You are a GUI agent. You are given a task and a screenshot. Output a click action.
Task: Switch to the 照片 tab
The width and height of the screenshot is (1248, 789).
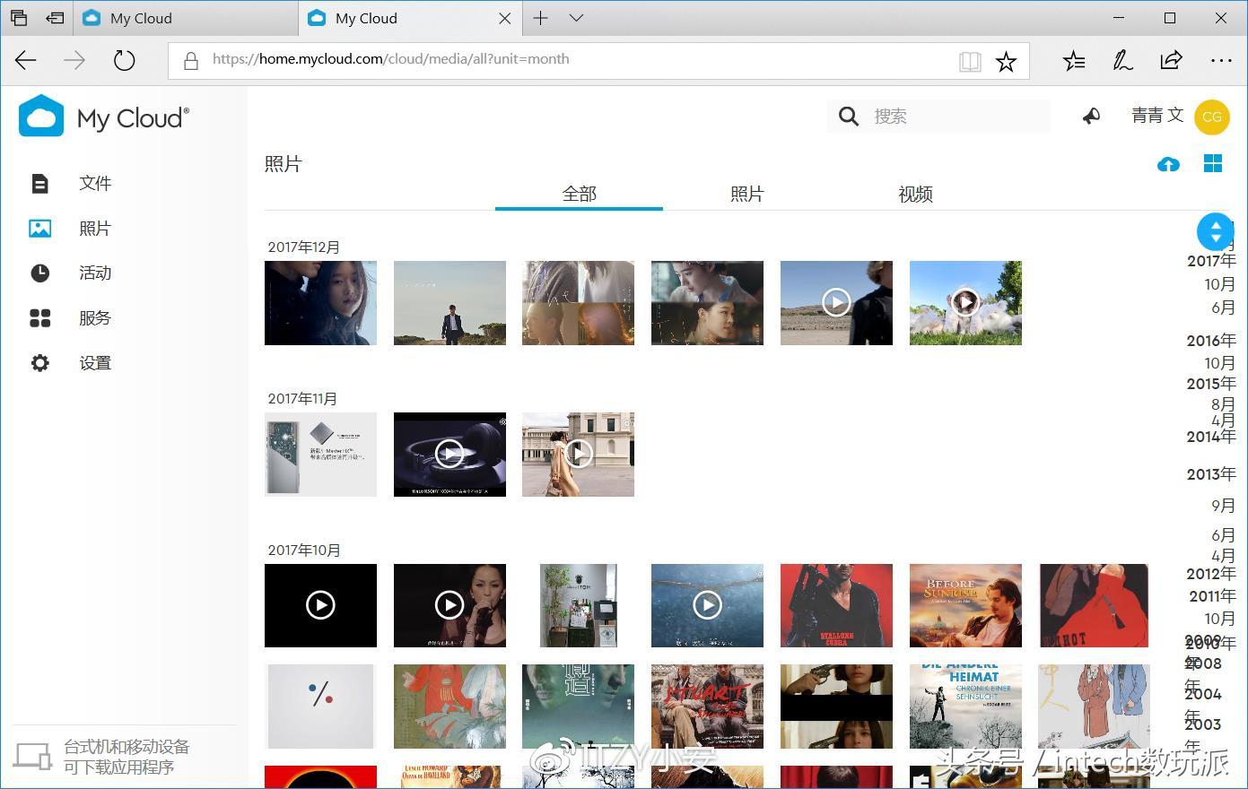(746, 193)
